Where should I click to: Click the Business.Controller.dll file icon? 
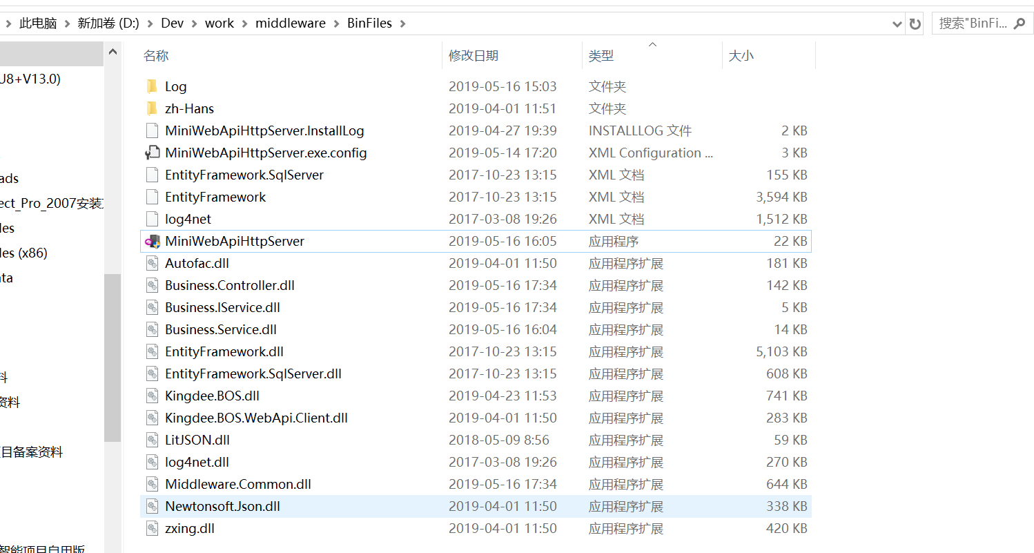(153, 285)
